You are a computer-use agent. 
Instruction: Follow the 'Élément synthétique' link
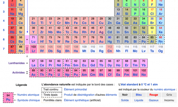[77, 100]
